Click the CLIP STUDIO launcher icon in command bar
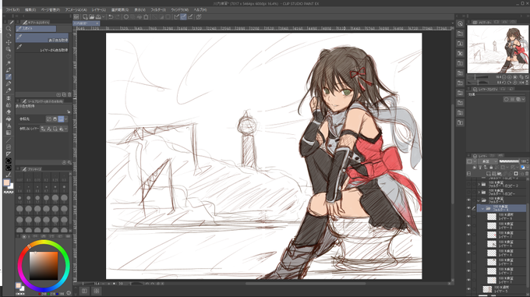This screenshot has width=530, height=297. coord(76,16)
